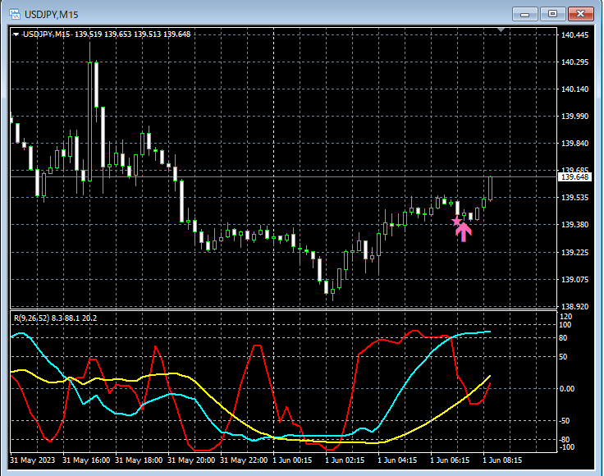Image resolution: width=604 pixels, height=476 pixels.
Task: Click the 31 May 18:00 time label
Action: tap(139, 460)
